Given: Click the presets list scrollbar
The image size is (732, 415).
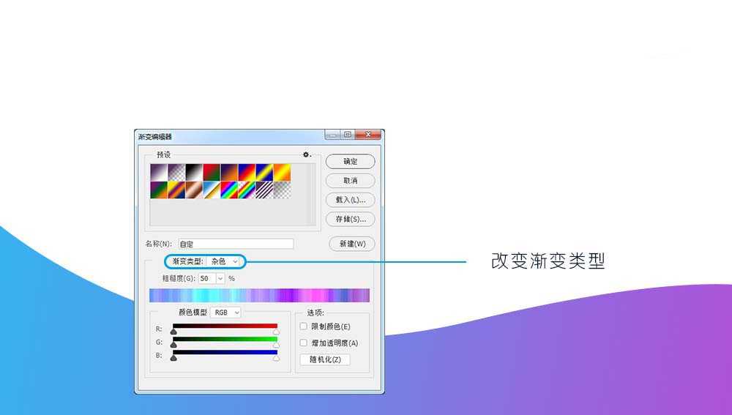Looking at the screenshot, I should click(311, 195).
